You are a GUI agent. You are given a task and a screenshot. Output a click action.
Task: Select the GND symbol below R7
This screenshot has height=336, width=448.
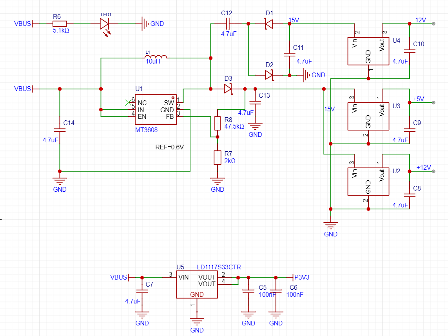click(218, 181)
